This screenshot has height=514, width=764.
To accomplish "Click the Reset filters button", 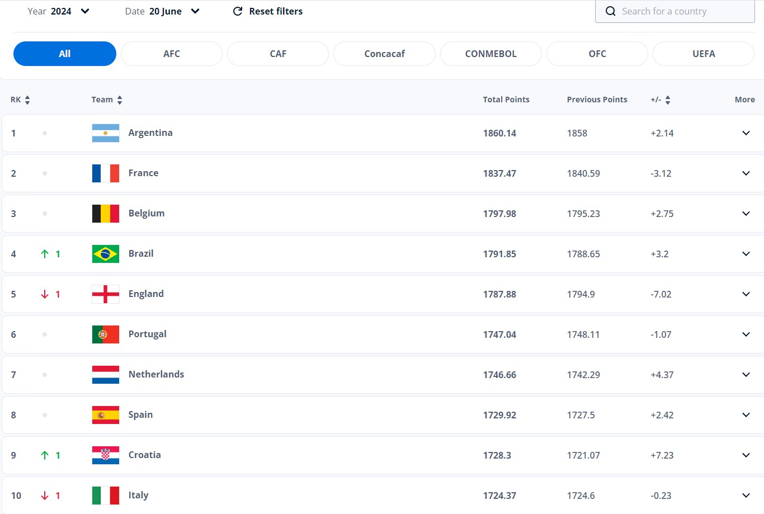I will tap(268, 11).
